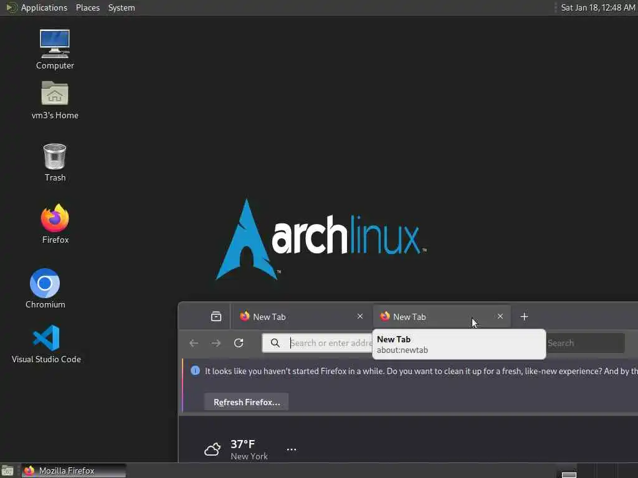Switch to the first New Tab
Image resolution: width=638 pixels, height=478 pixels.
302,317
